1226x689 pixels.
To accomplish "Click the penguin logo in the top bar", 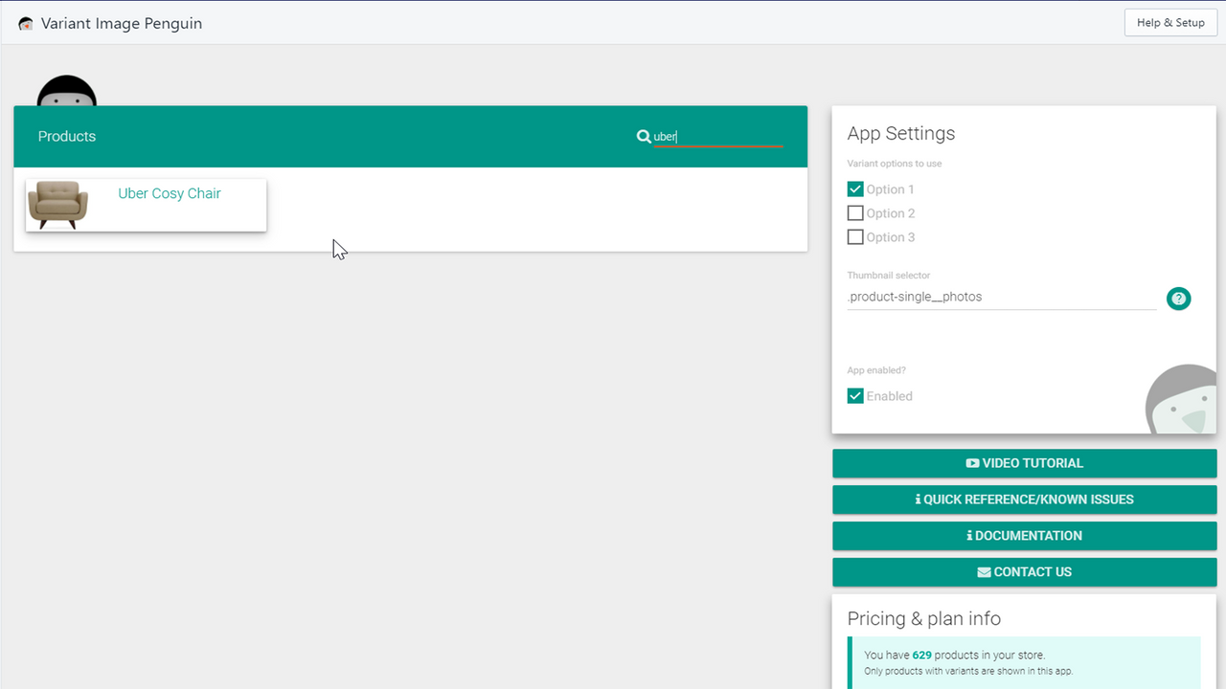I will (25, 22).
